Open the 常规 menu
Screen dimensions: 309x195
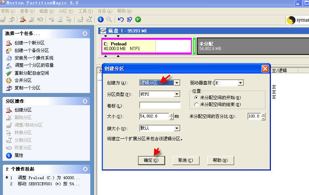(x=8, y=11)
